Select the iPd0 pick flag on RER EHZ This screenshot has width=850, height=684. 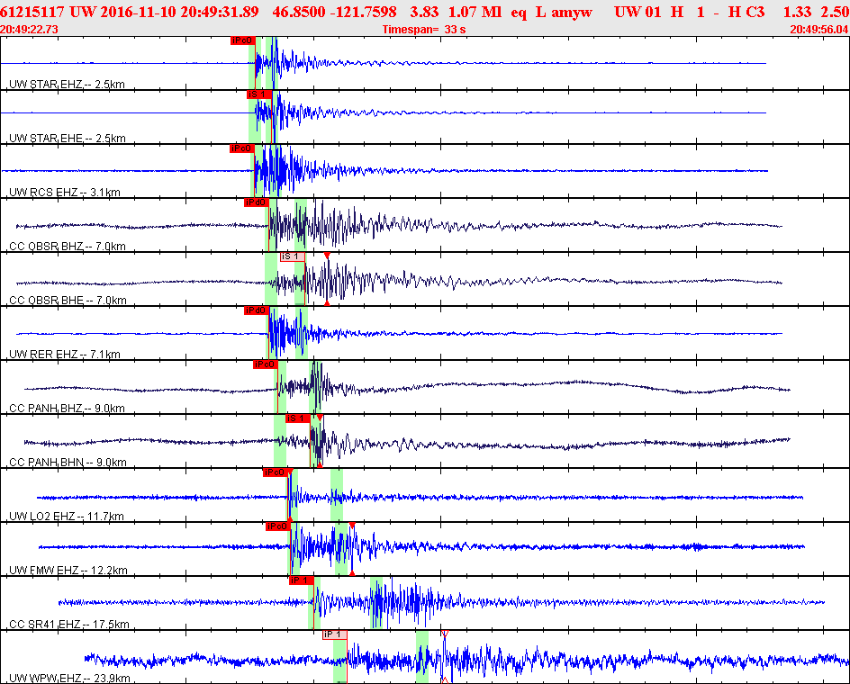[x=257, y=310]
